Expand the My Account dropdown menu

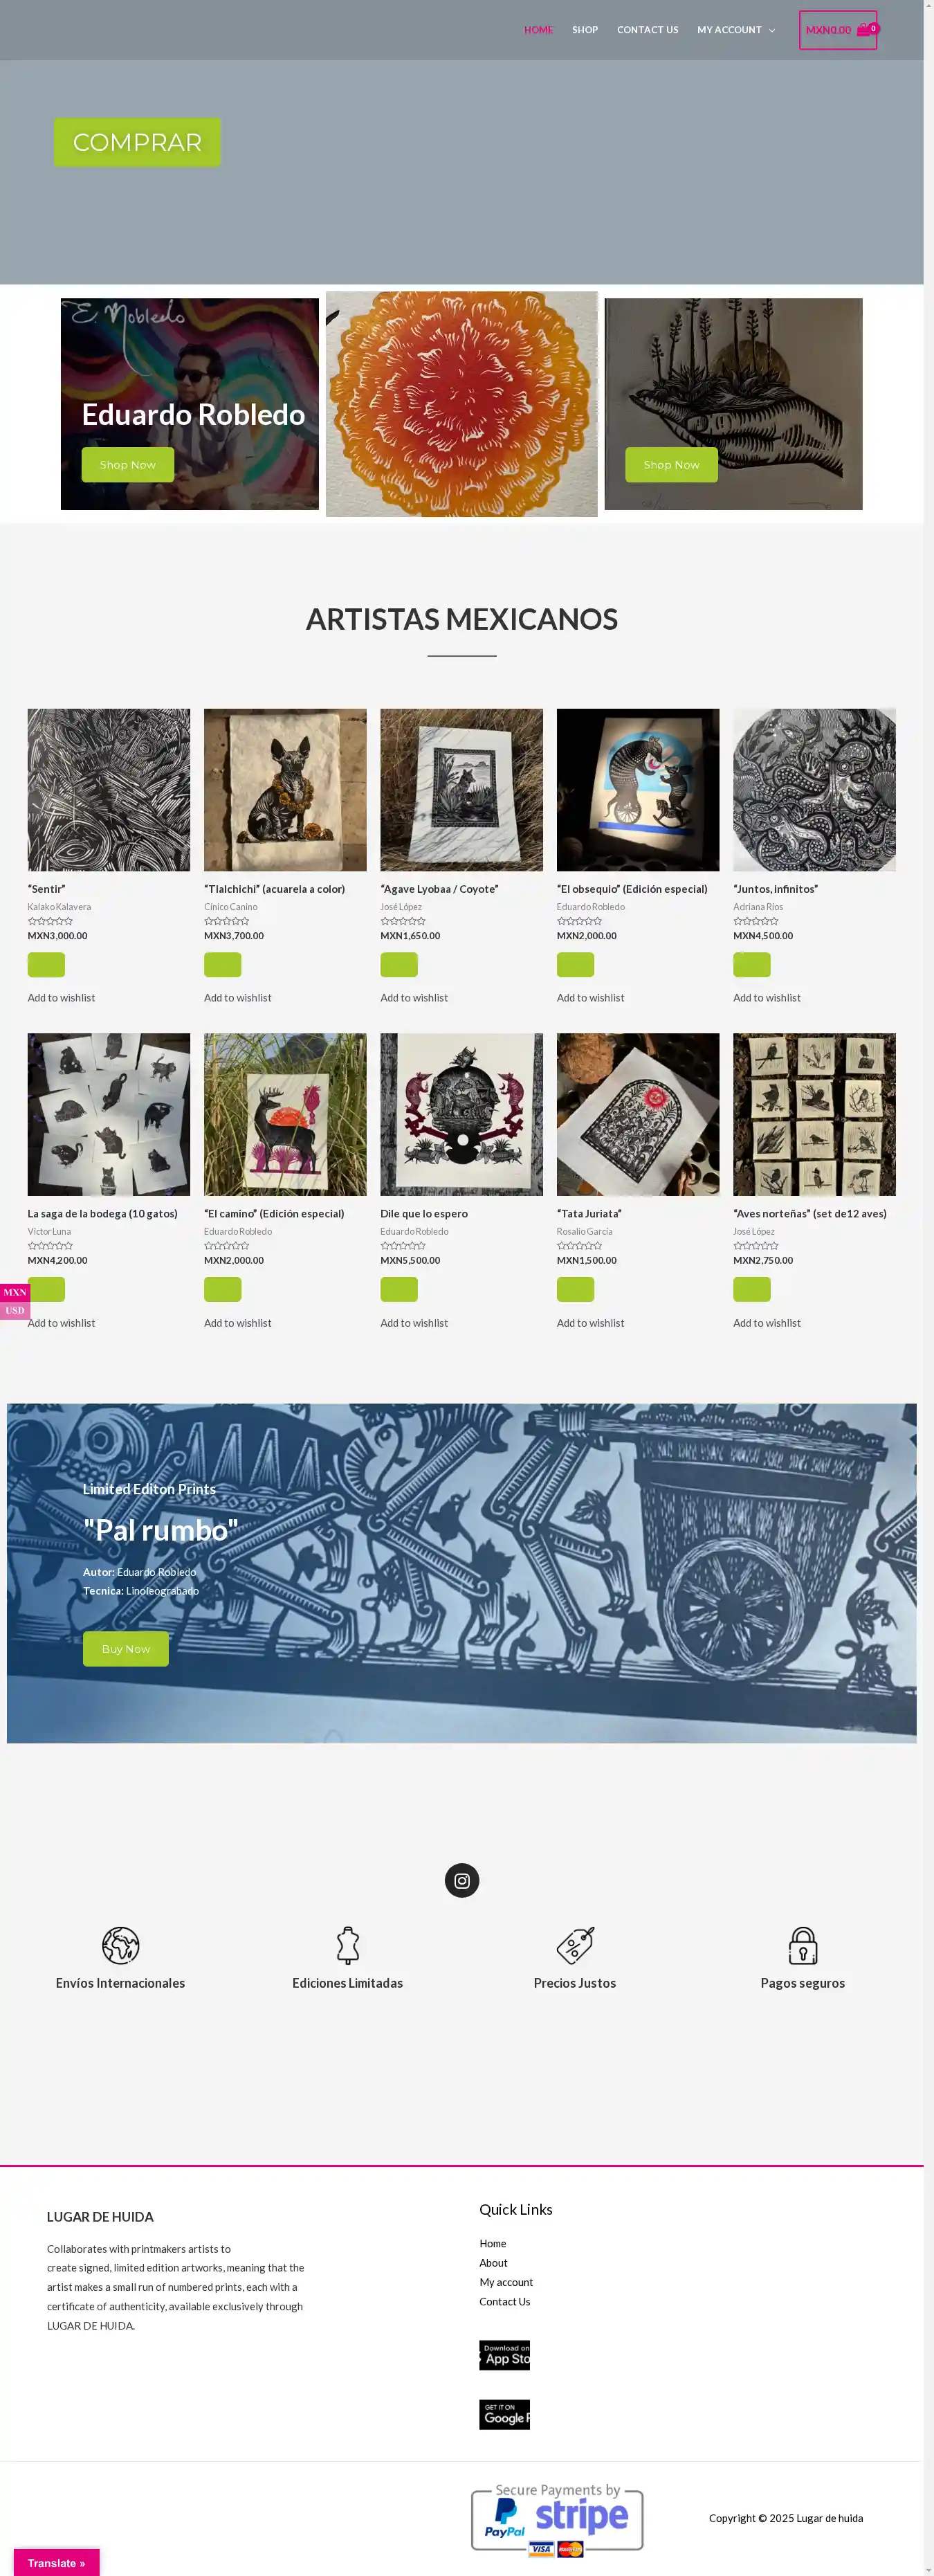(x=736, y=30)
